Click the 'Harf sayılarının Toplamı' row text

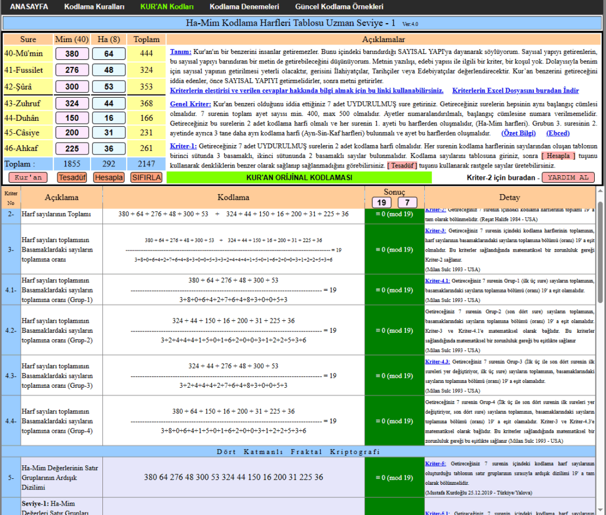click(x=56, y=214)
